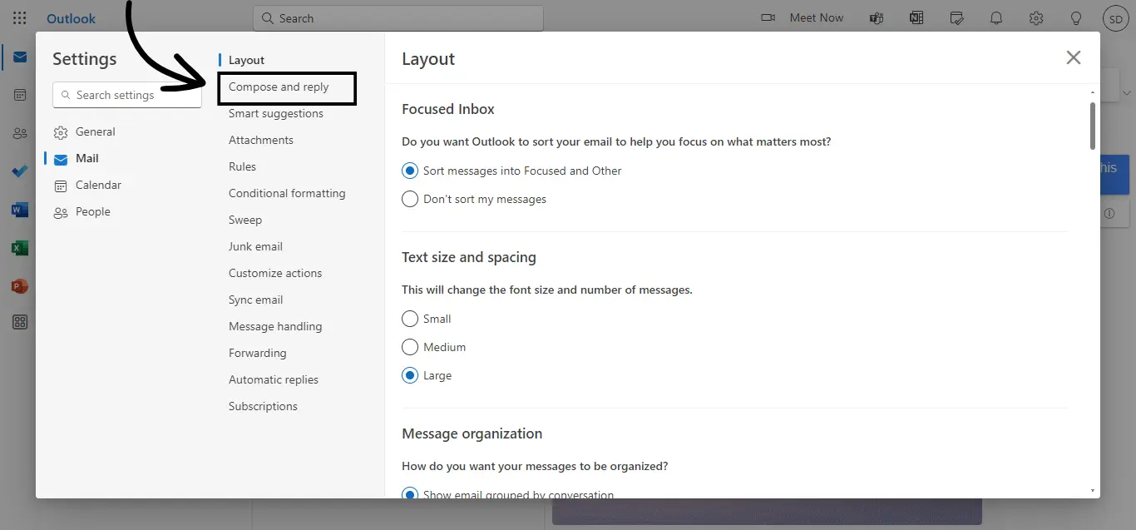Open Teams chat icon in header
This screenshot has width=1136, height=530.
[x=877, y=17]
